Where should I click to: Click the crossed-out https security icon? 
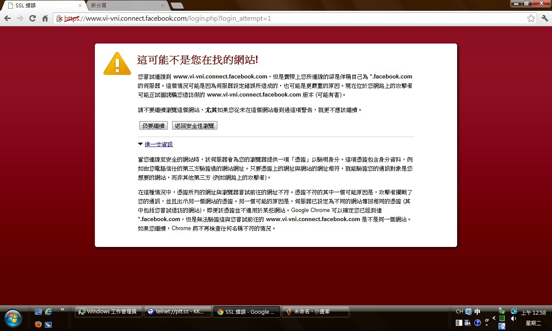60,19
